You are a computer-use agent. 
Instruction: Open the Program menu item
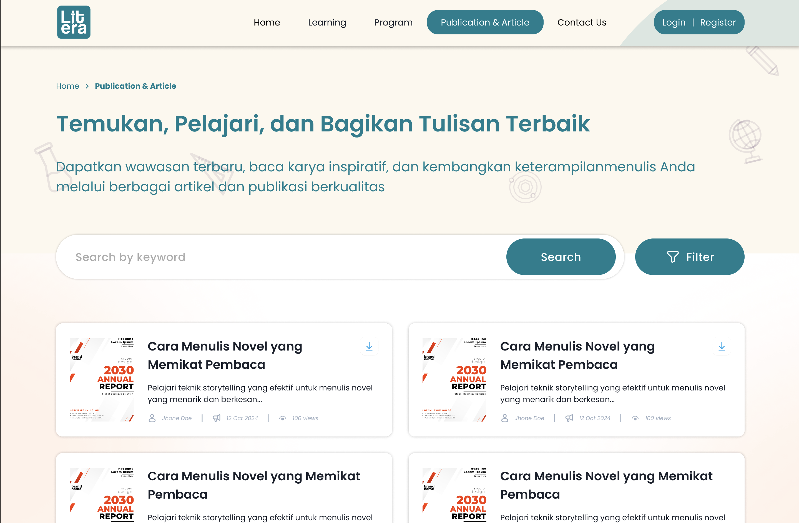(393, 22)
